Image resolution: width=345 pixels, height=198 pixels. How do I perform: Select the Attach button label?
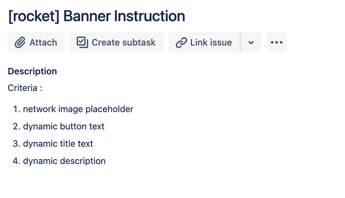[x=43, y=42]
